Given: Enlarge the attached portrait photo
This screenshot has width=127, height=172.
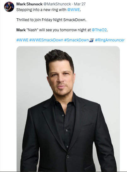Looking at the screenshot, I should [68, 108].
